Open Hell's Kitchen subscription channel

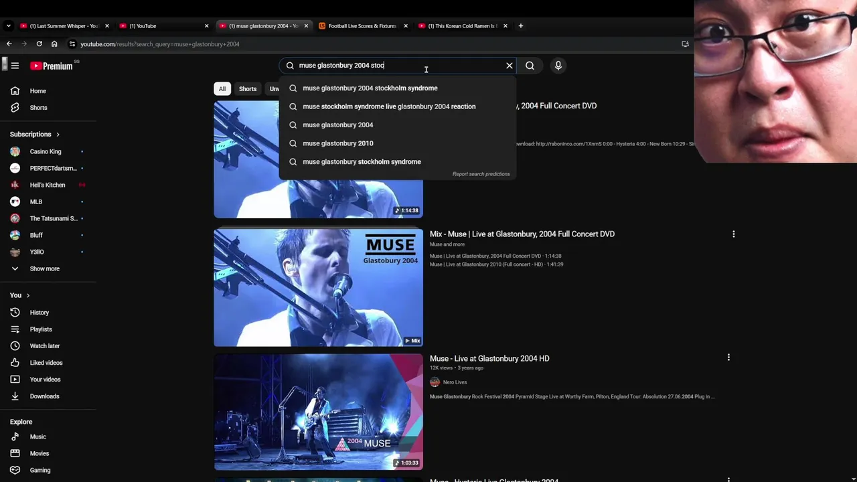coord(48,185)
